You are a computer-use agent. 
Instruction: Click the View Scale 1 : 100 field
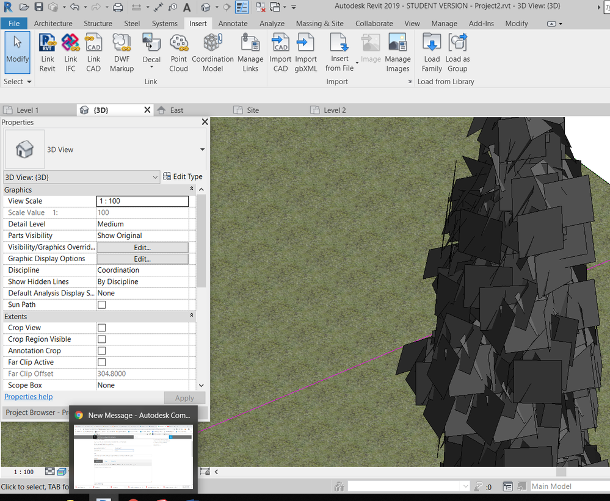pyautogui.click(x=142, y=201)
